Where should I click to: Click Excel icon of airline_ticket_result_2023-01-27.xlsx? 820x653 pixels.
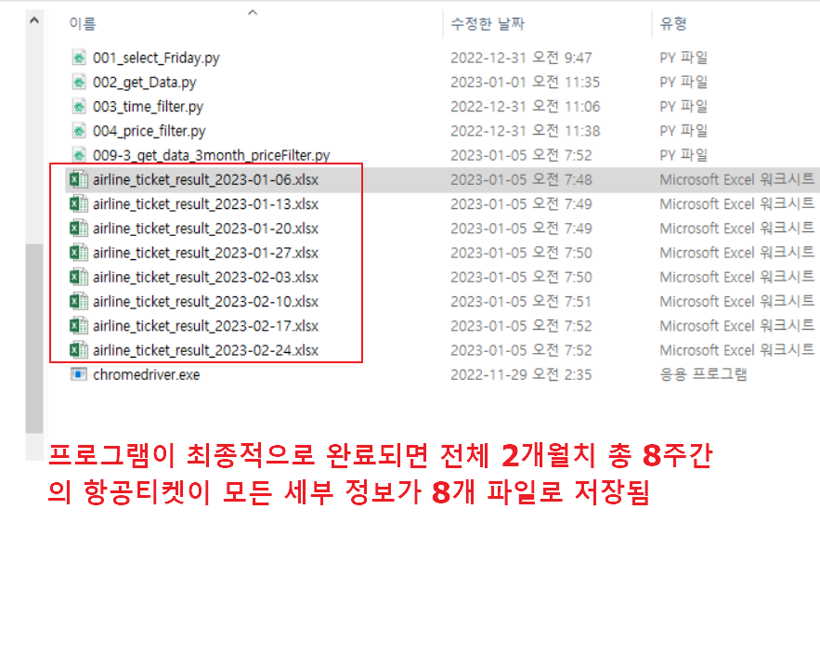[78, 253]
